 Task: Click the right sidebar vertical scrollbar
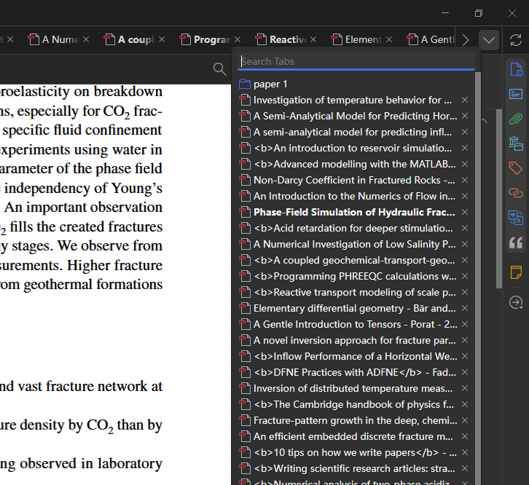click(x=499, y=198)
